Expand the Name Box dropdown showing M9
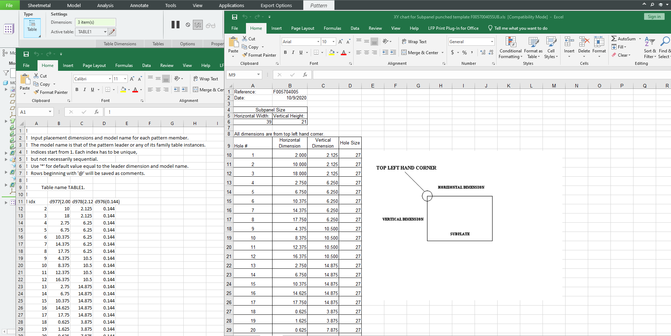 (x=258, y=75)
